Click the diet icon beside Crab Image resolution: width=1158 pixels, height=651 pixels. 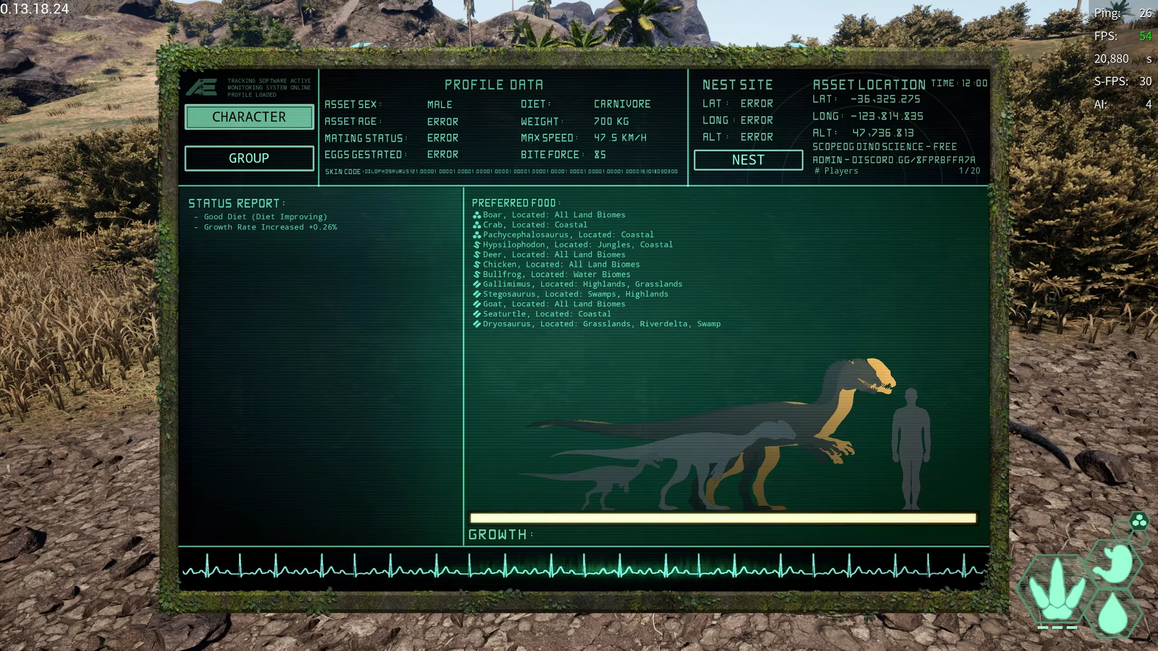tap(477, 225)
